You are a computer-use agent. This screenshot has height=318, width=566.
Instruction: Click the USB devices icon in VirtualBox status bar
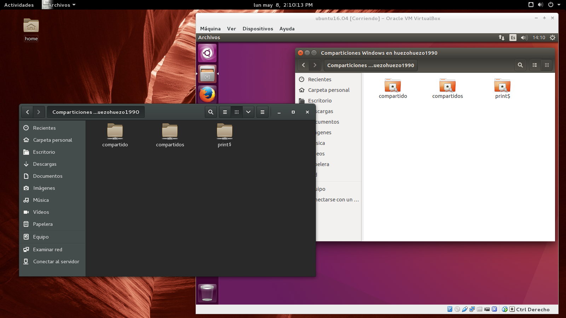[465, 309]
